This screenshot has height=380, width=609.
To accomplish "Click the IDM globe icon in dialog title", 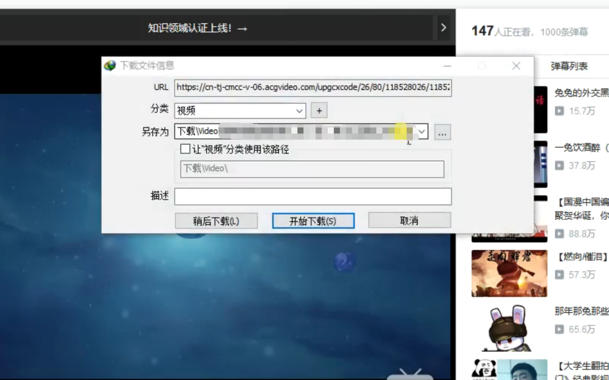I will 110,66.
